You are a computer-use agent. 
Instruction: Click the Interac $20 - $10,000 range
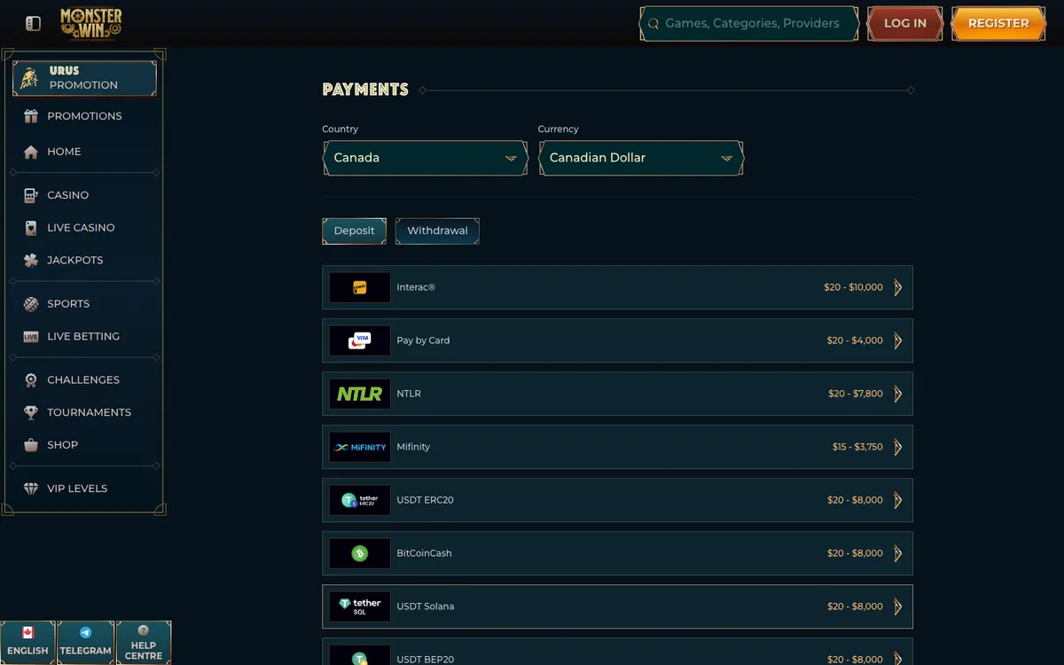click(853, 287)
